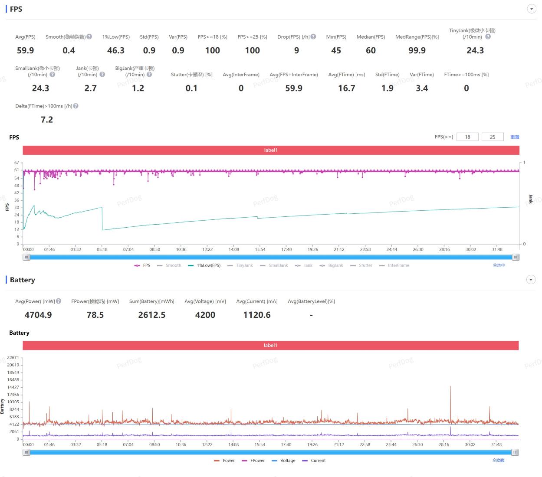Click help icon beside Delta(FTime)>100ms

76,106
